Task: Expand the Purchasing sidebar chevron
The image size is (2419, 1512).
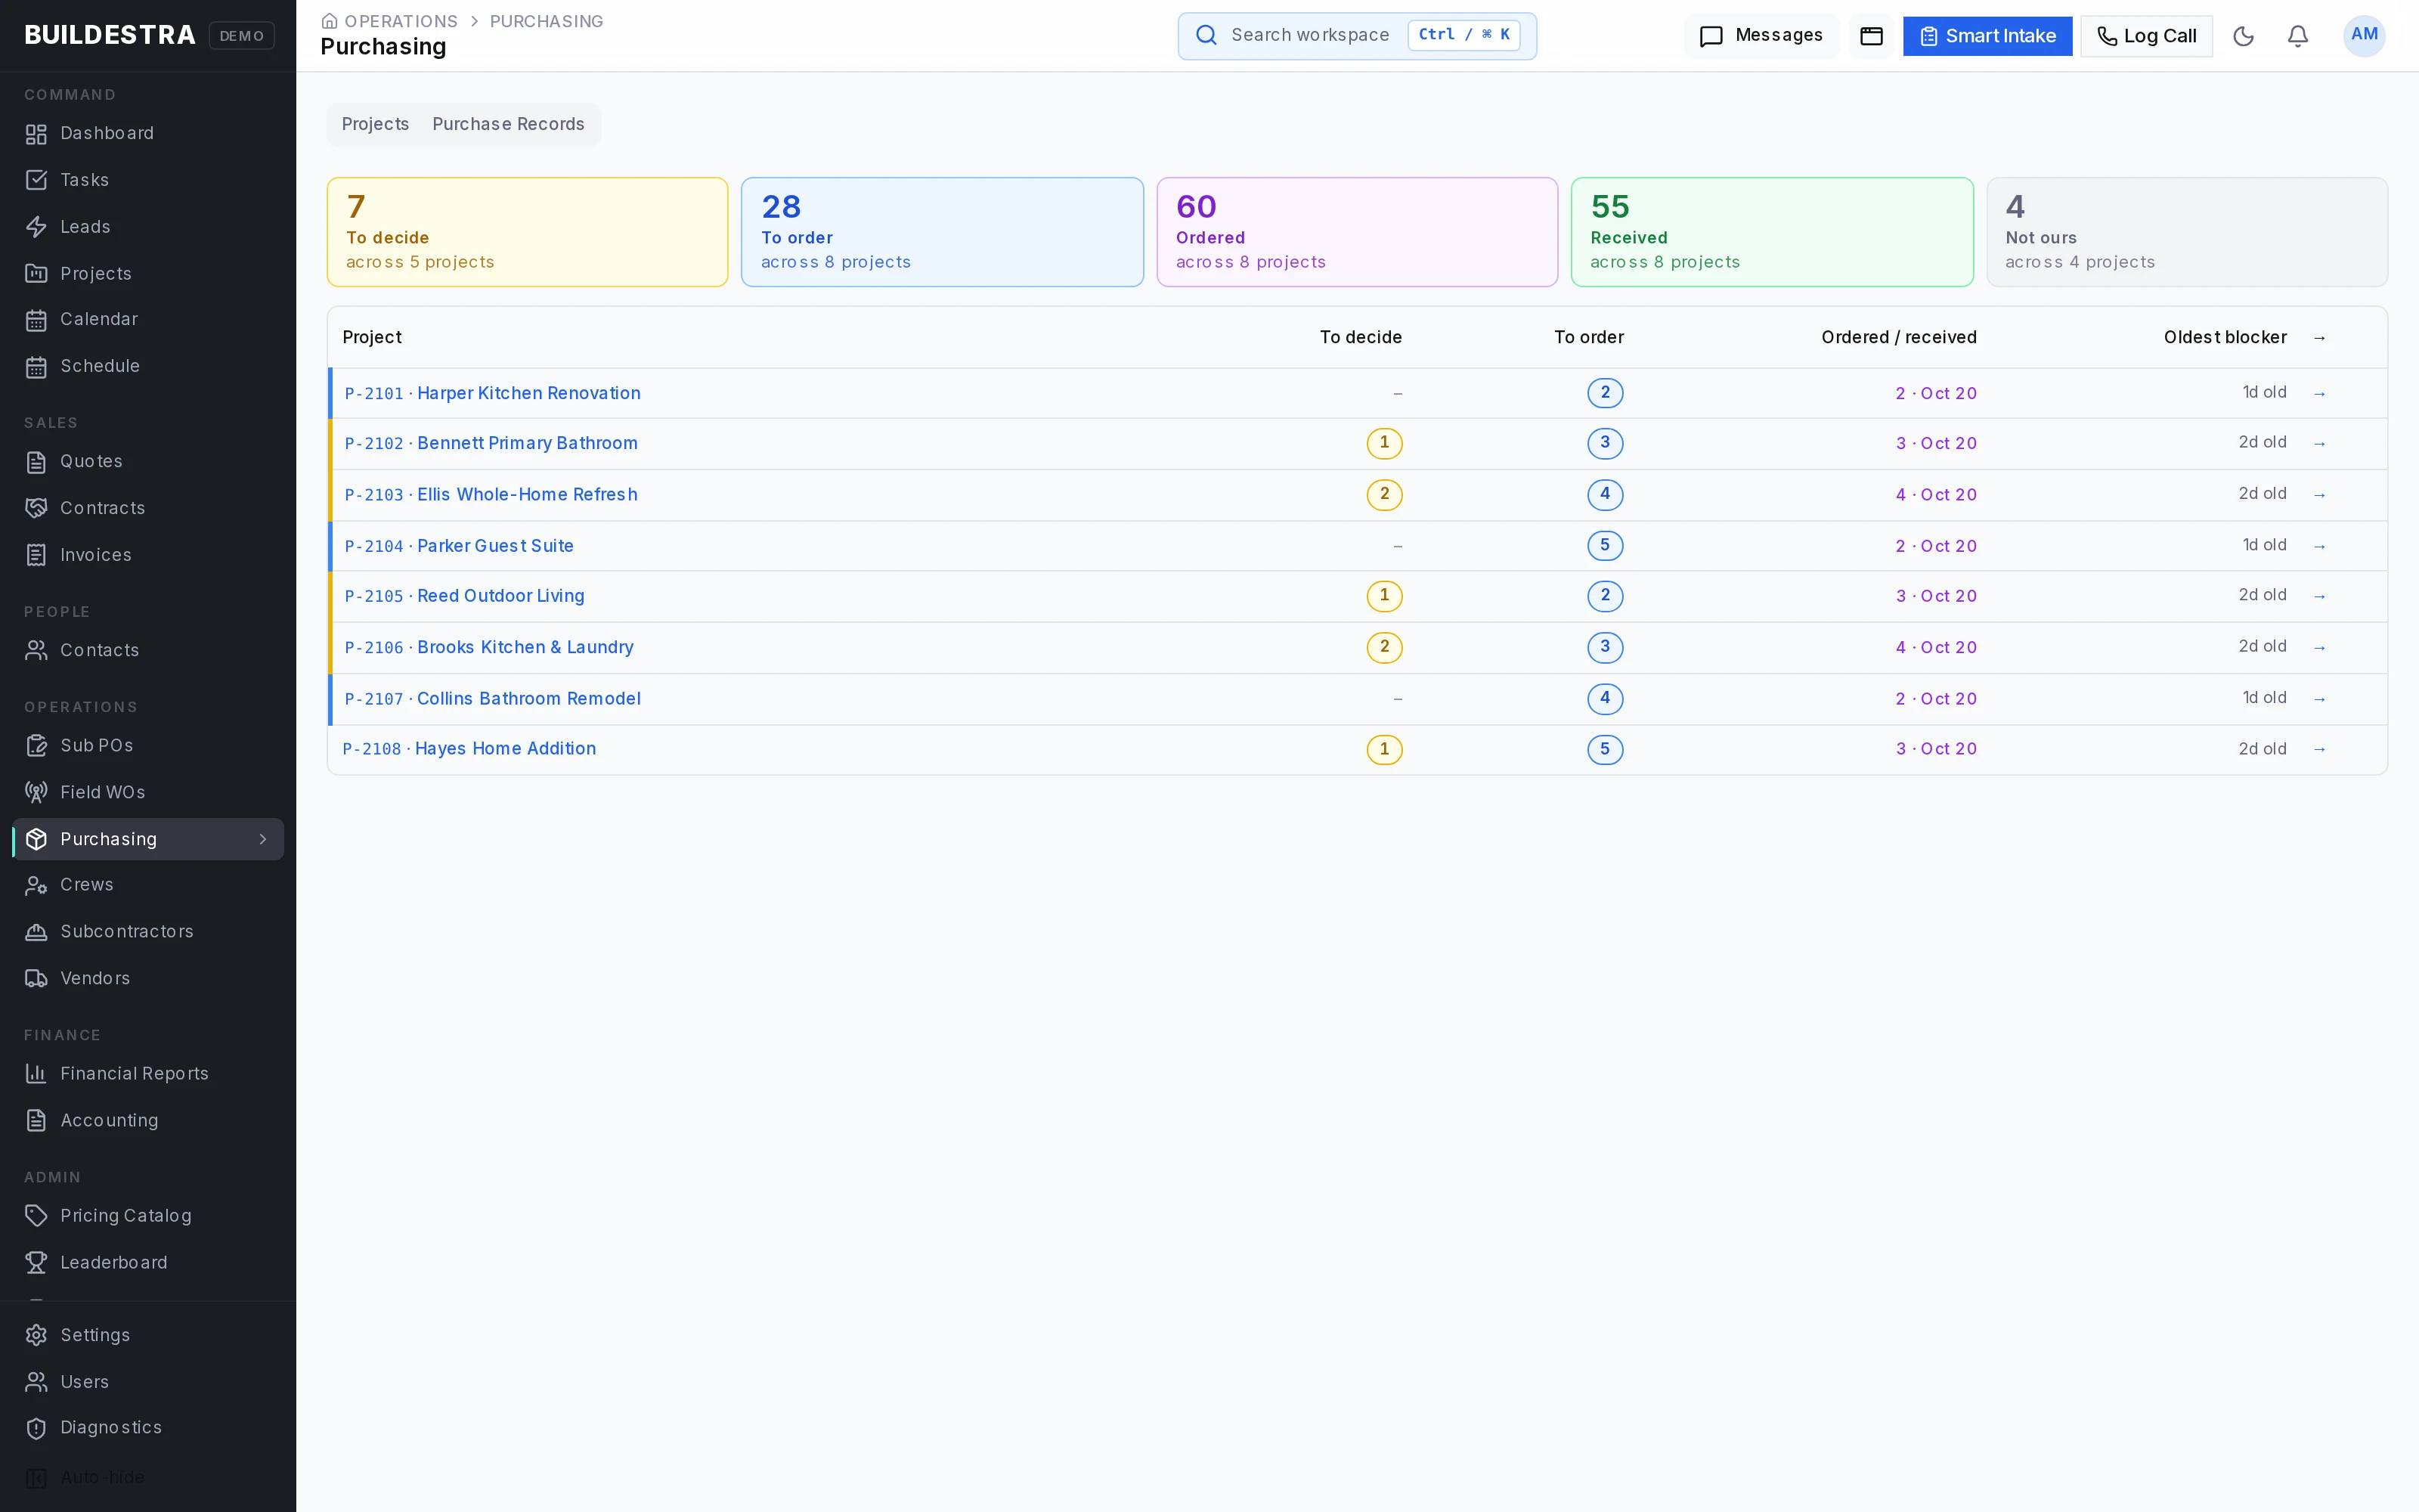Action: 263,839
